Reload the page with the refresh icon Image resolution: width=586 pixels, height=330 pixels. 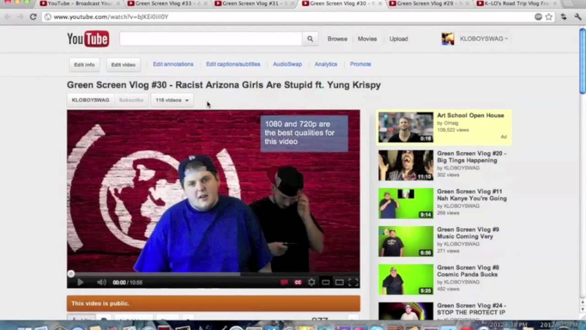coord(33,16)
